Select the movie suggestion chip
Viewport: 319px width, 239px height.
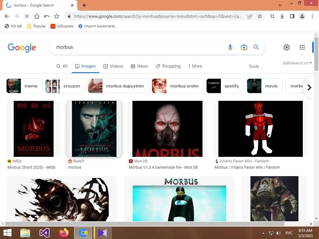tap(265, 86)
